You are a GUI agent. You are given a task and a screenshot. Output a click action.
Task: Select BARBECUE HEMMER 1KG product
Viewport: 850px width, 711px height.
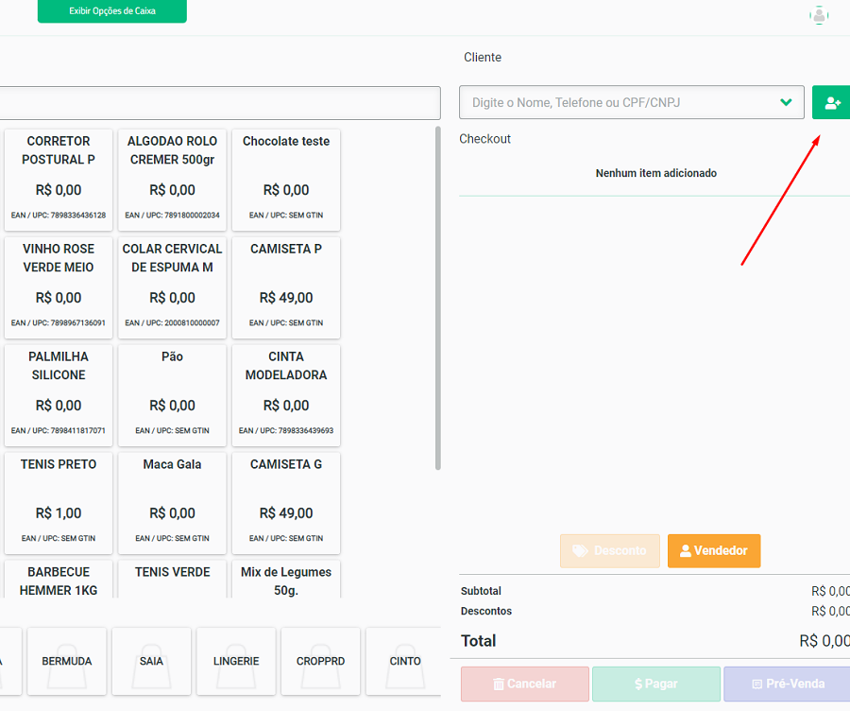[59, 580]
